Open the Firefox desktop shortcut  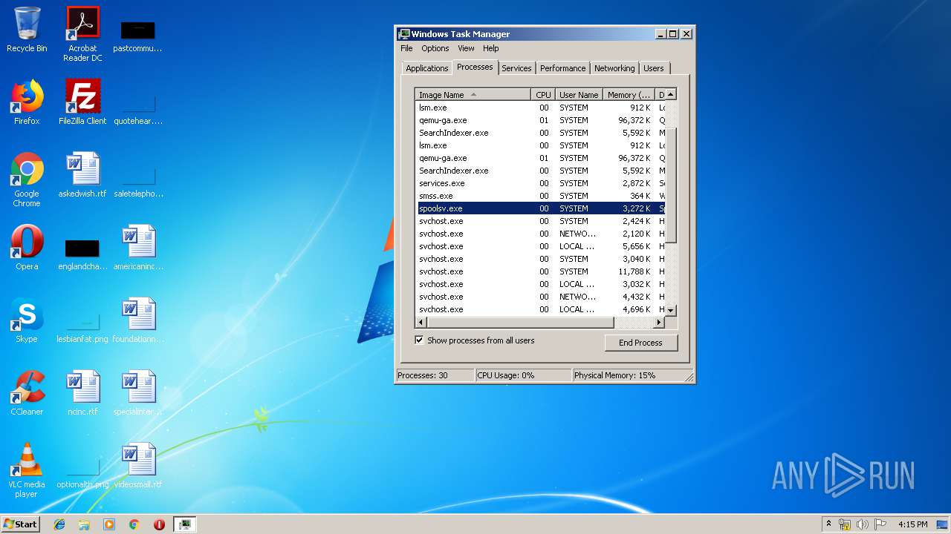pos(27,102)
